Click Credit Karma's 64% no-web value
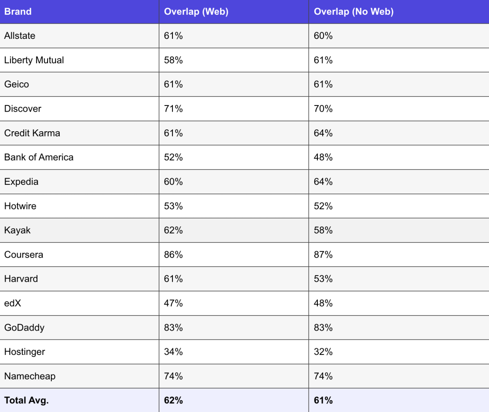The width and height of the screenshot is (489, 412). tap(323, 133)
